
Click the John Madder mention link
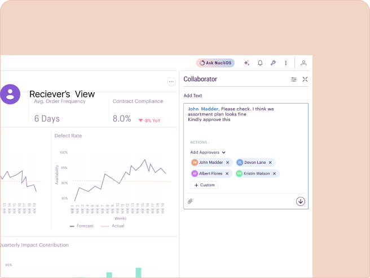(203, 109)
